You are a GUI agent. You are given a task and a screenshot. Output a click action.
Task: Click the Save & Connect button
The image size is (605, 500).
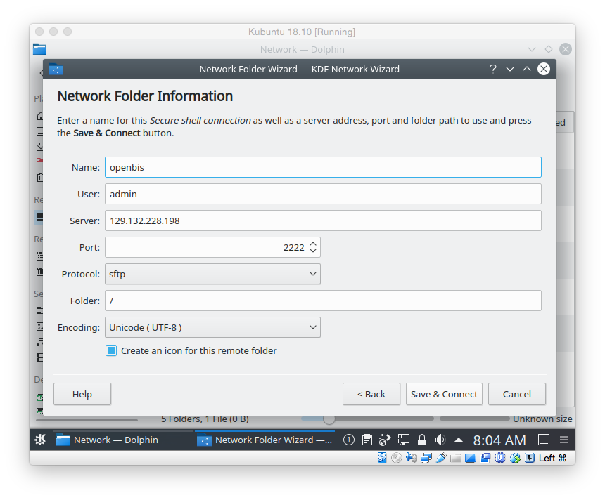444,394
